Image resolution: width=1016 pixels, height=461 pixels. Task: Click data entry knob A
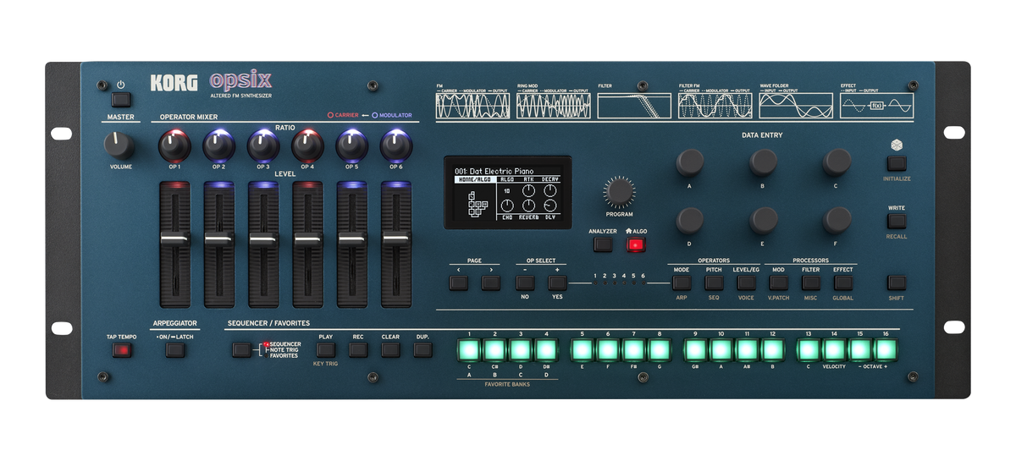coord(689,162)
